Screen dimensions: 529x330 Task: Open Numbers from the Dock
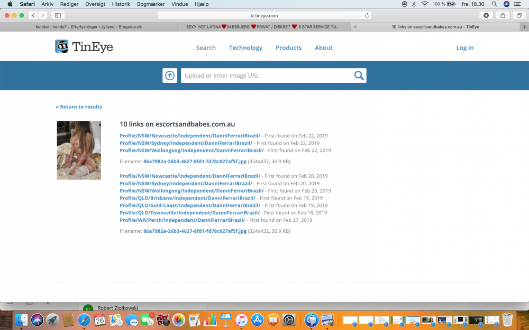coord(210,319)
